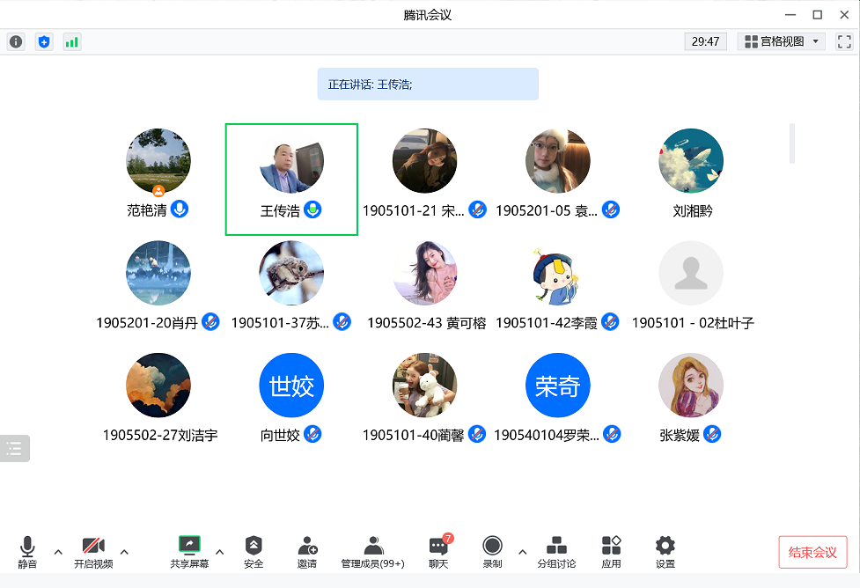
Task: Check the green network signal icon
Action: 72,41
